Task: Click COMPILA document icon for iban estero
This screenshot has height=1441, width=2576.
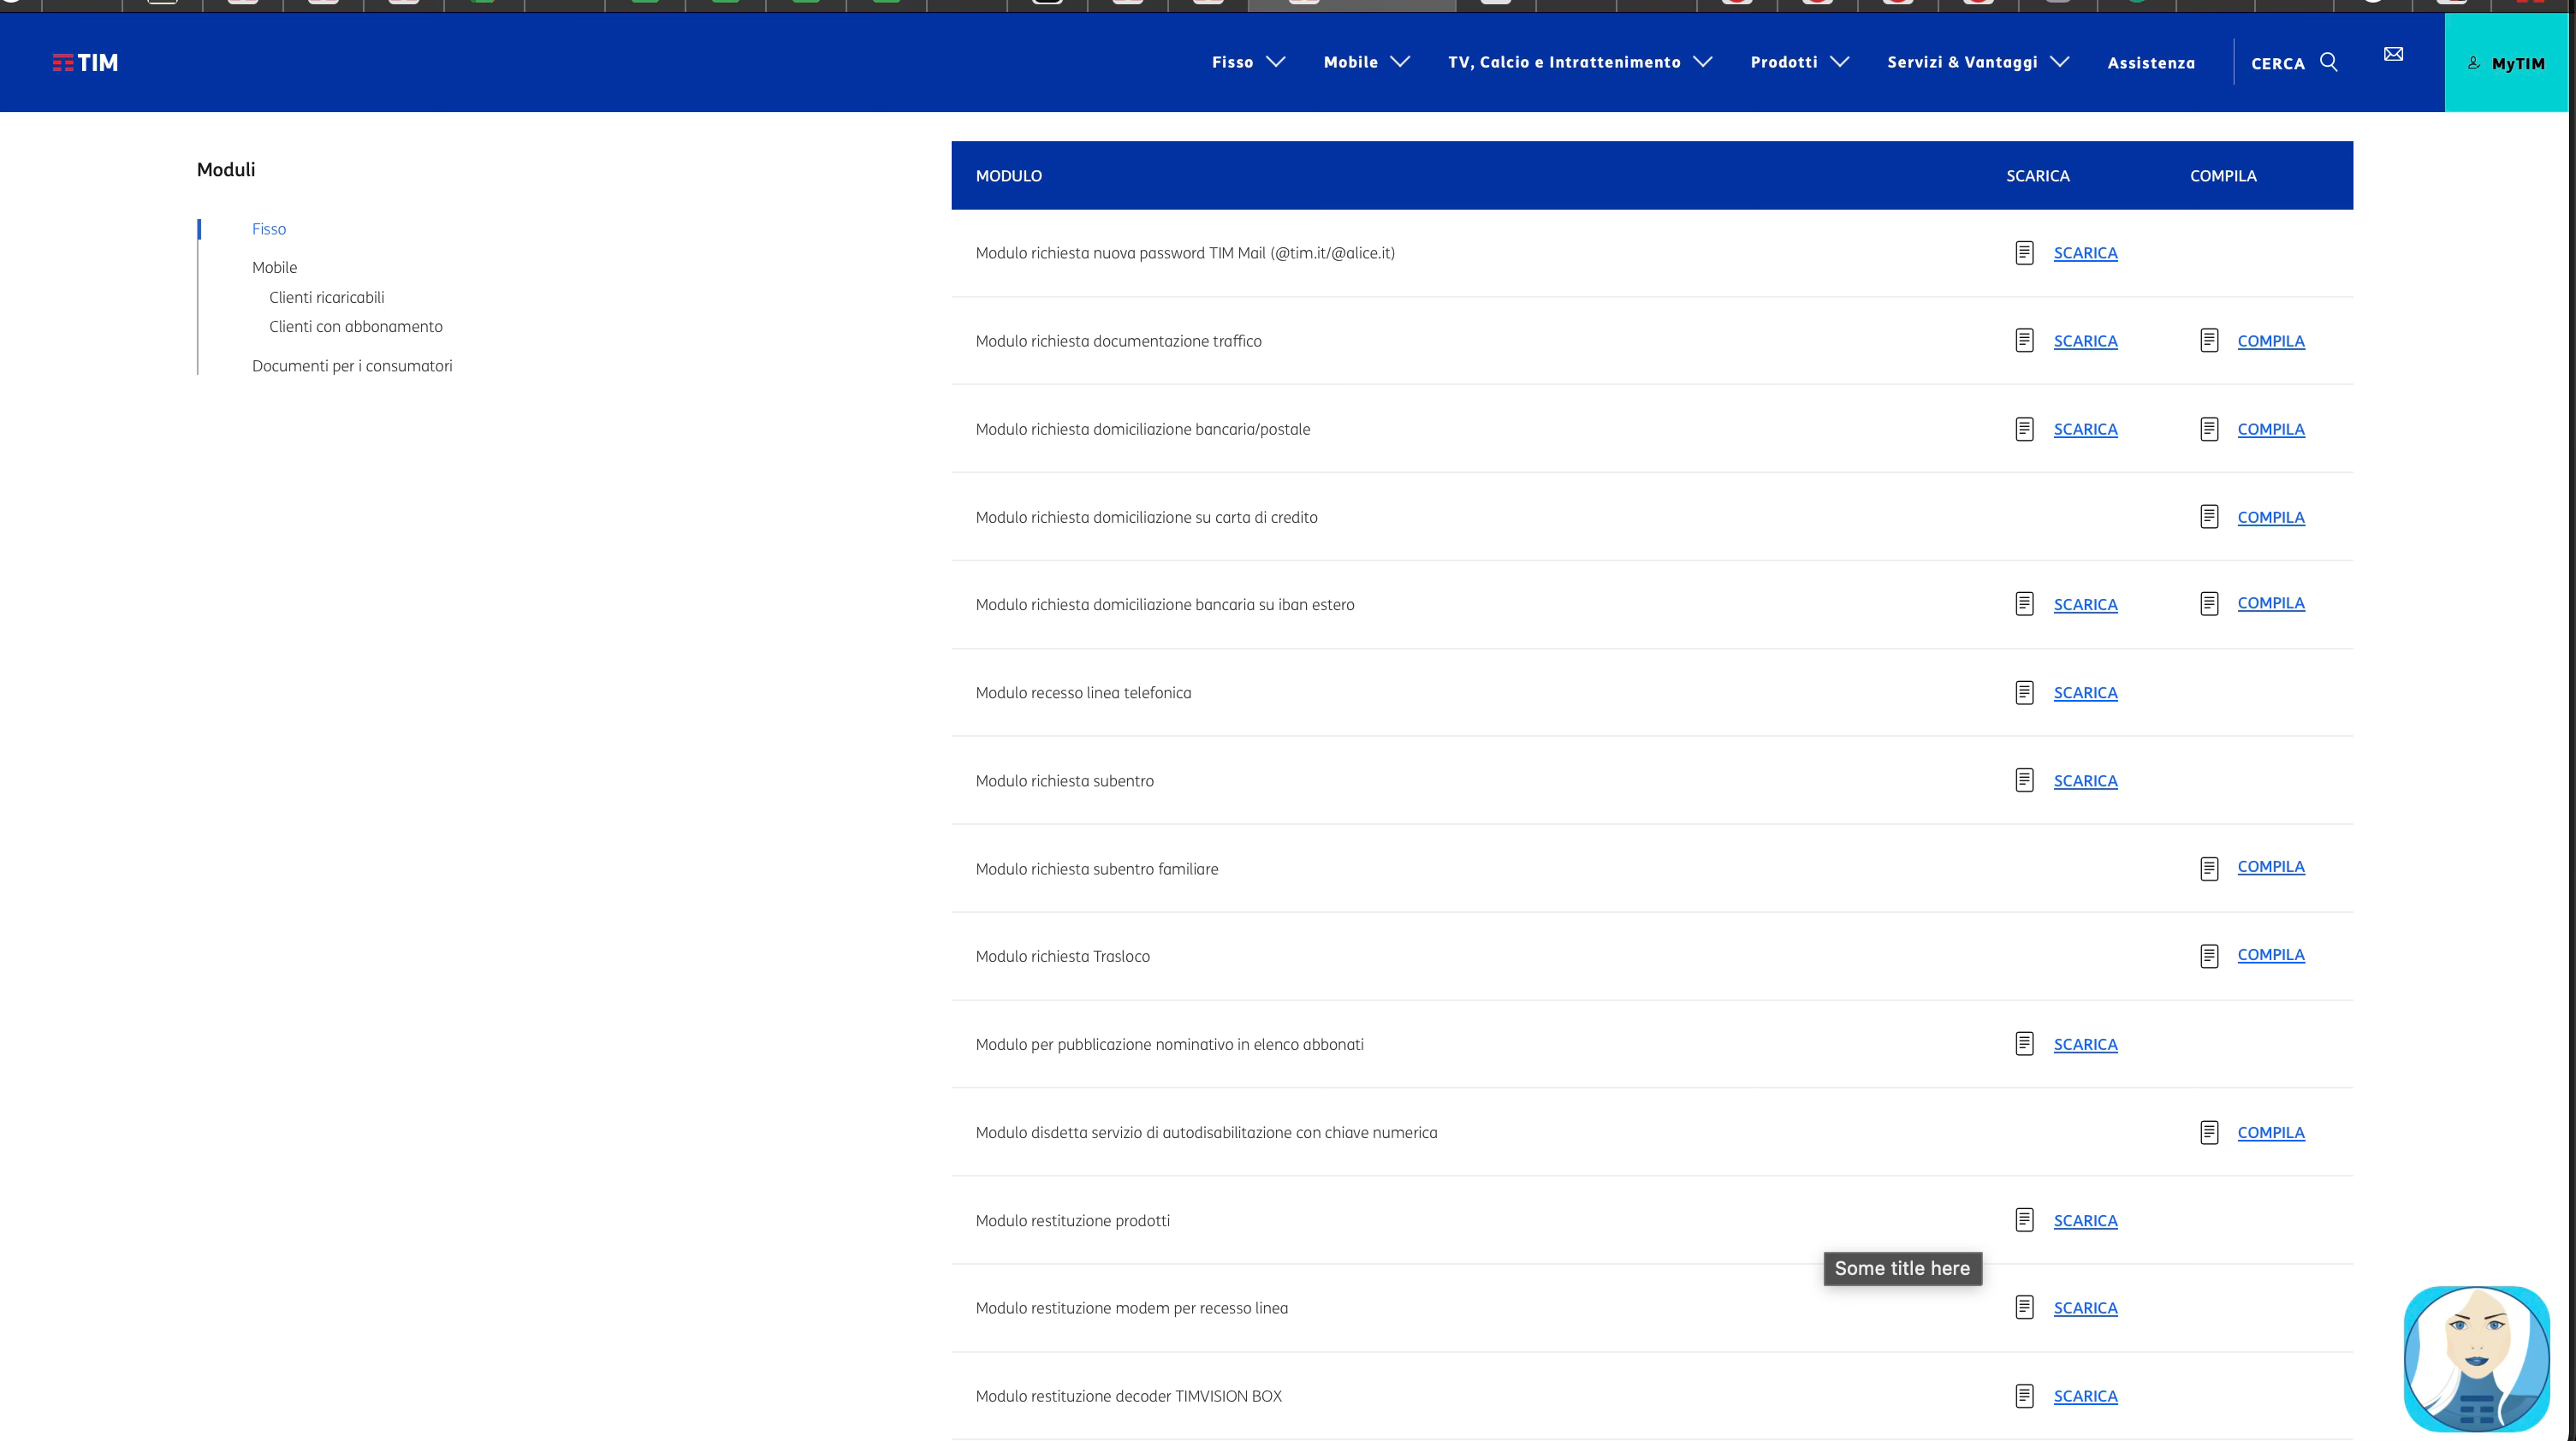Action: coord(2209,604)
